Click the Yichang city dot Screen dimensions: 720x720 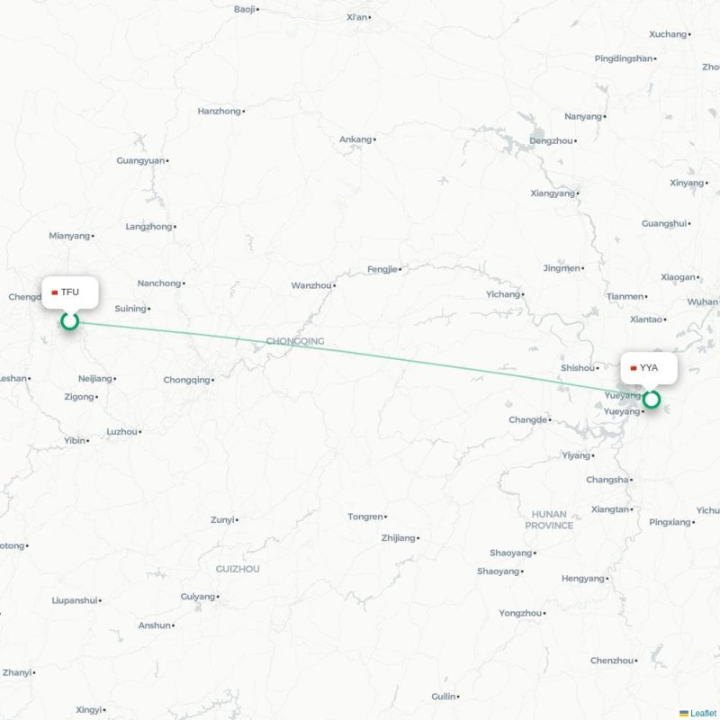click(523, 294)
